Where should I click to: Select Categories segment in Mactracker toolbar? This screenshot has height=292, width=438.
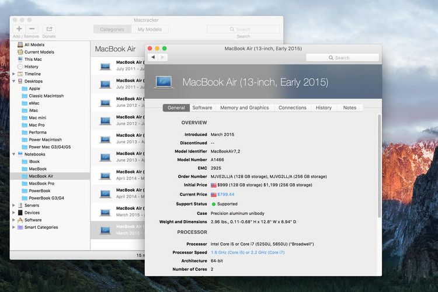point(112,29)
